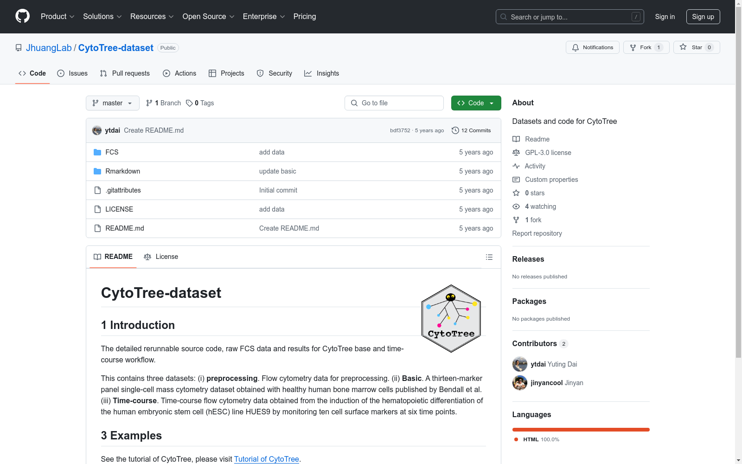Open the Pricing page link
Viewport: 742px width, 464px height.
305,17
